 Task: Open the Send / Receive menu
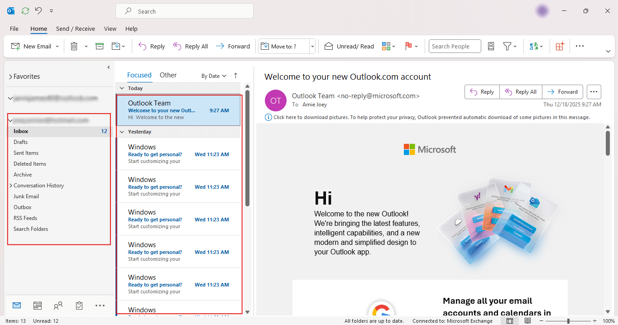(75, 28)
